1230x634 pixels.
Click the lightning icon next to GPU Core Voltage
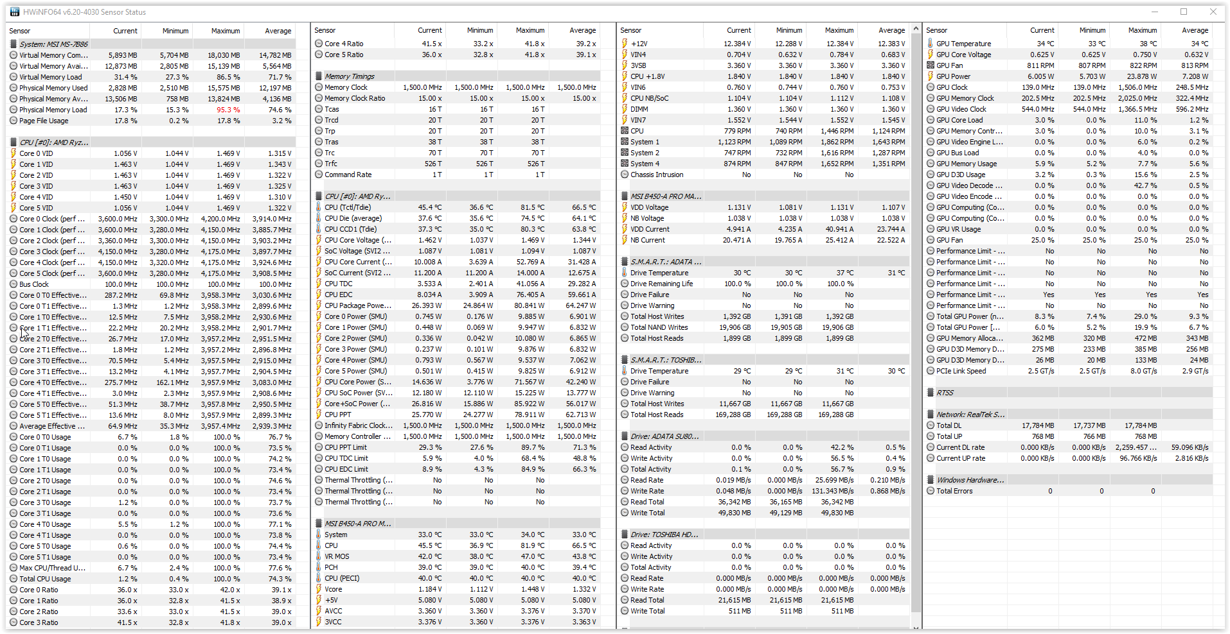point(931,55)
